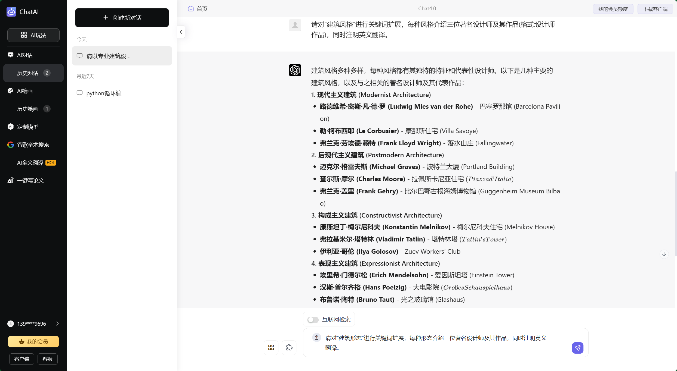Open the python循环遍... conversation
677x371 pixels.
[106, 93]
